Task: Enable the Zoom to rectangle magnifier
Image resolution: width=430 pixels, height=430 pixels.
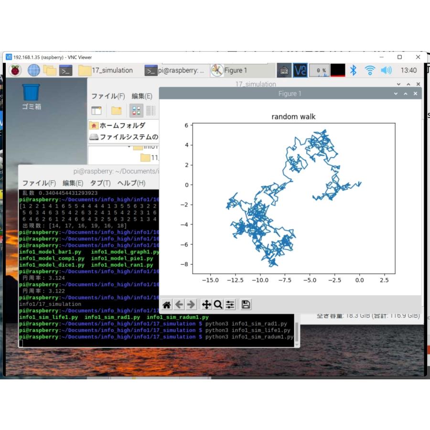Action: [x=218, y=304]
